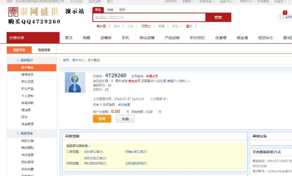This screenshot has height=176, width=292.
Task: Open 店铺街 in the main navigation
Action: click(x=106, y=38)
